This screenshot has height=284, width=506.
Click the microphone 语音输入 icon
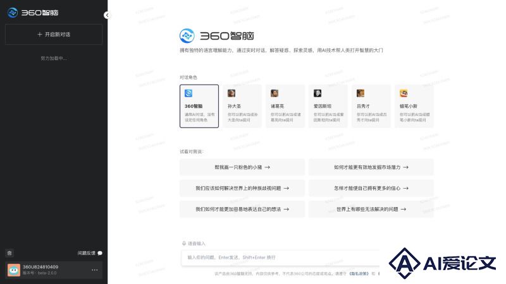click(184, 244)
